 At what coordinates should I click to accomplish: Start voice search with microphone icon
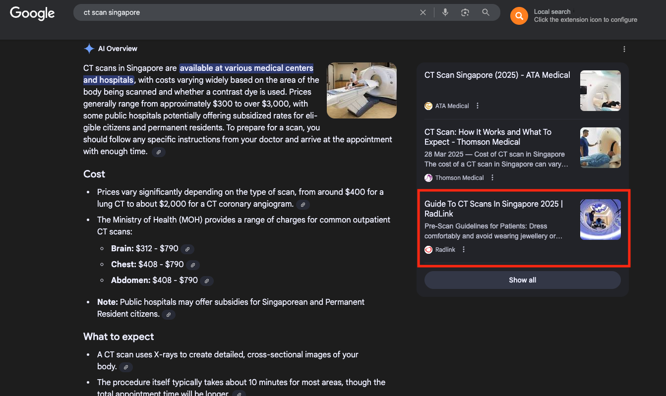click(x=445, y=12)
